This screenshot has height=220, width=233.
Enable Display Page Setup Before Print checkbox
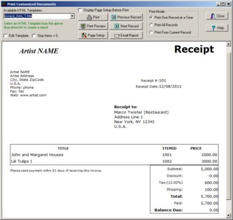[x=80, y=10]
